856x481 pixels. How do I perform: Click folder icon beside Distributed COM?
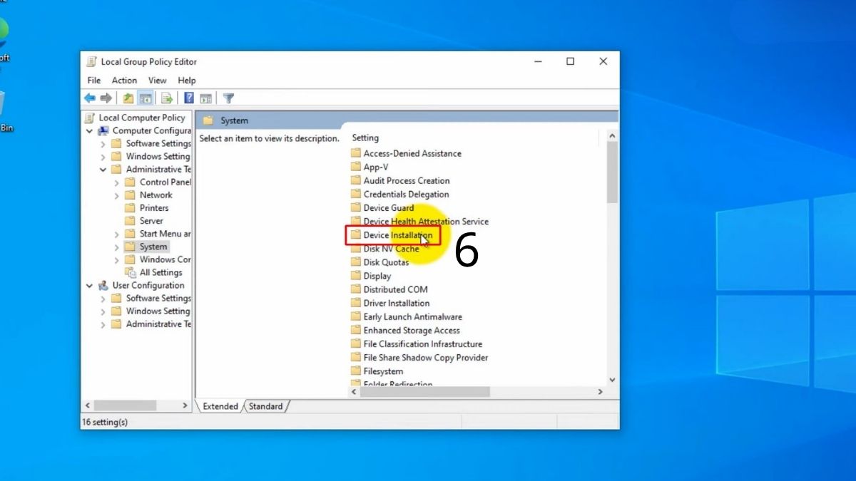pos(356,289)
